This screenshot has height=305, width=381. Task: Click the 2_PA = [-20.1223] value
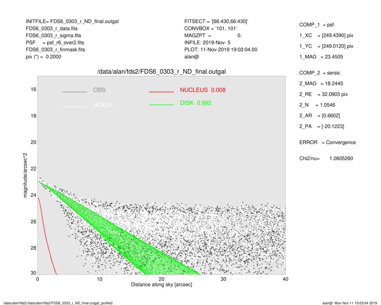(322, 127)
